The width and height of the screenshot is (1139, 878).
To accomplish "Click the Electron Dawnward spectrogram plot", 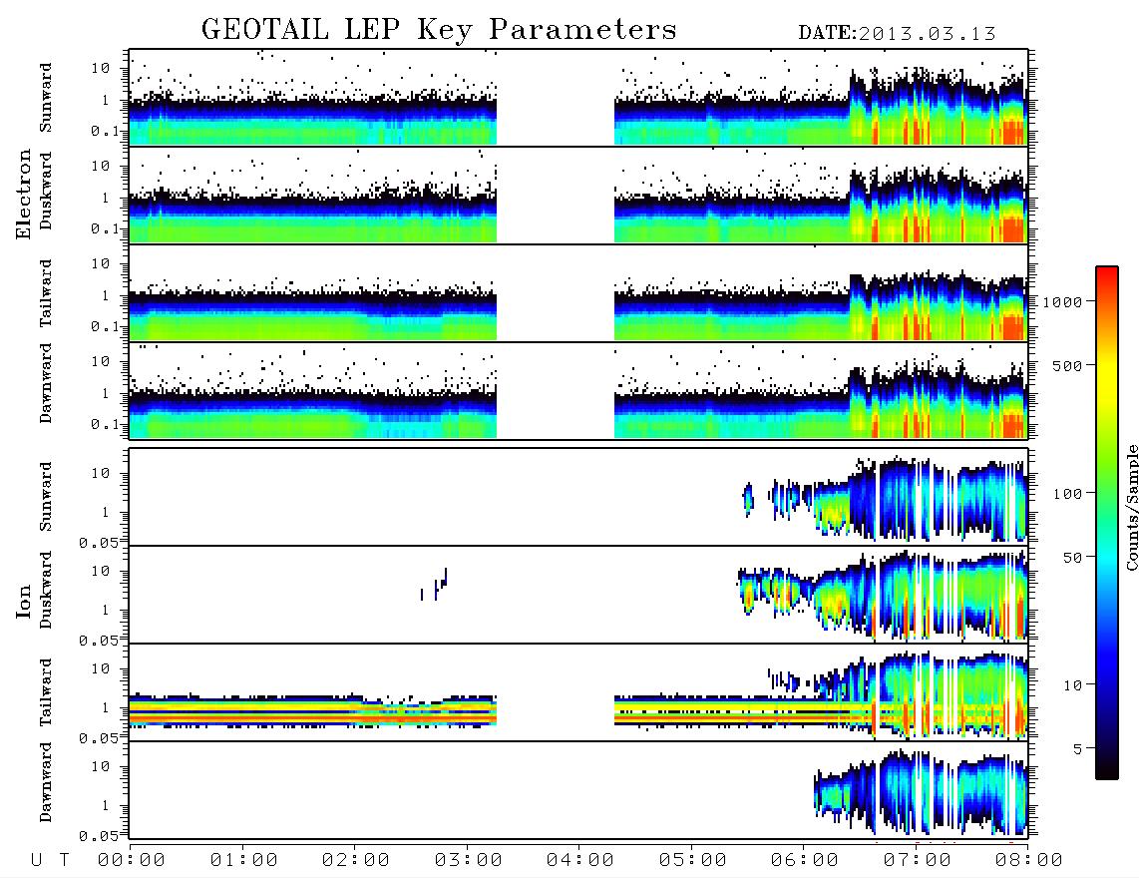I will click(578, 391).
